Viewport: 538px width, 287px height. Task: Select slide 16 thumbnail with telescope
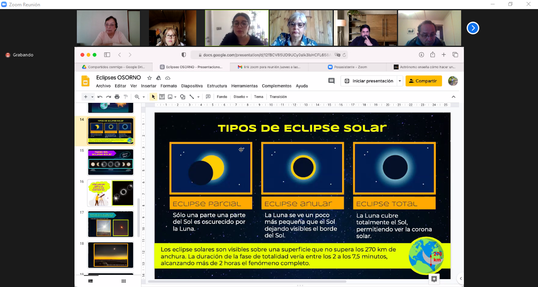click(x=111, y=193)
